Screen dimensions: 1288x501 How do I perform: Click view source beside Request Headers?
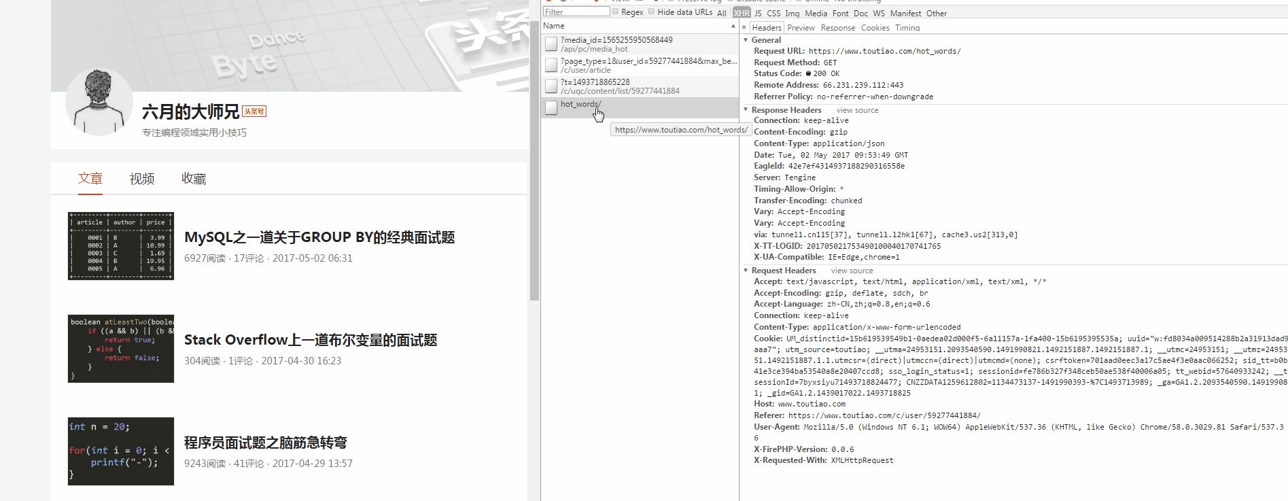click(x=852, y=271)
